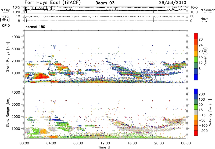Click the noise dropout spike near 19:00

[154, 10]
